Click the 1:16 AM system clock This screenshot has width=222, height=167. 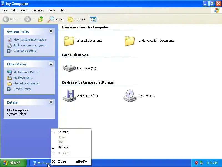pos(212,163)
